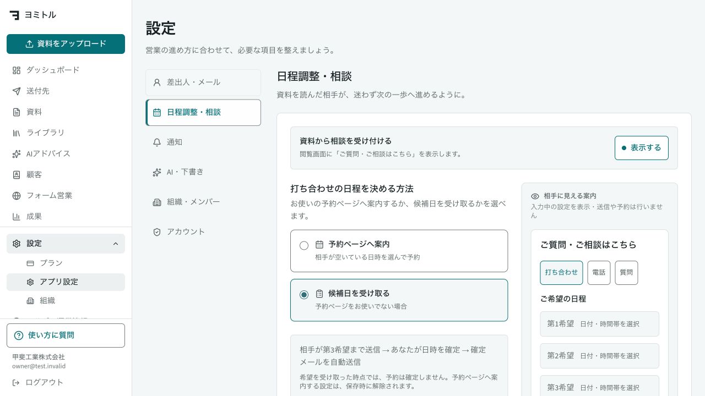Click the 顧客 contact icon

click(17, 175)
